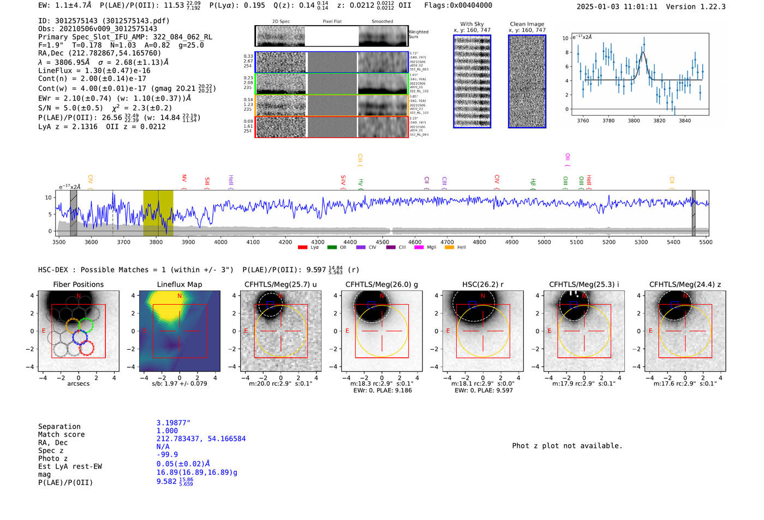Click the CIII dark purple legend swatch
764x520 pixels.
391,247
